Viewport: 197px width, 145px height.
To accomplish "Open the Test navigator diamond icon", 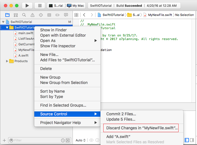I will pyautogui.click(x=41, y=15).
